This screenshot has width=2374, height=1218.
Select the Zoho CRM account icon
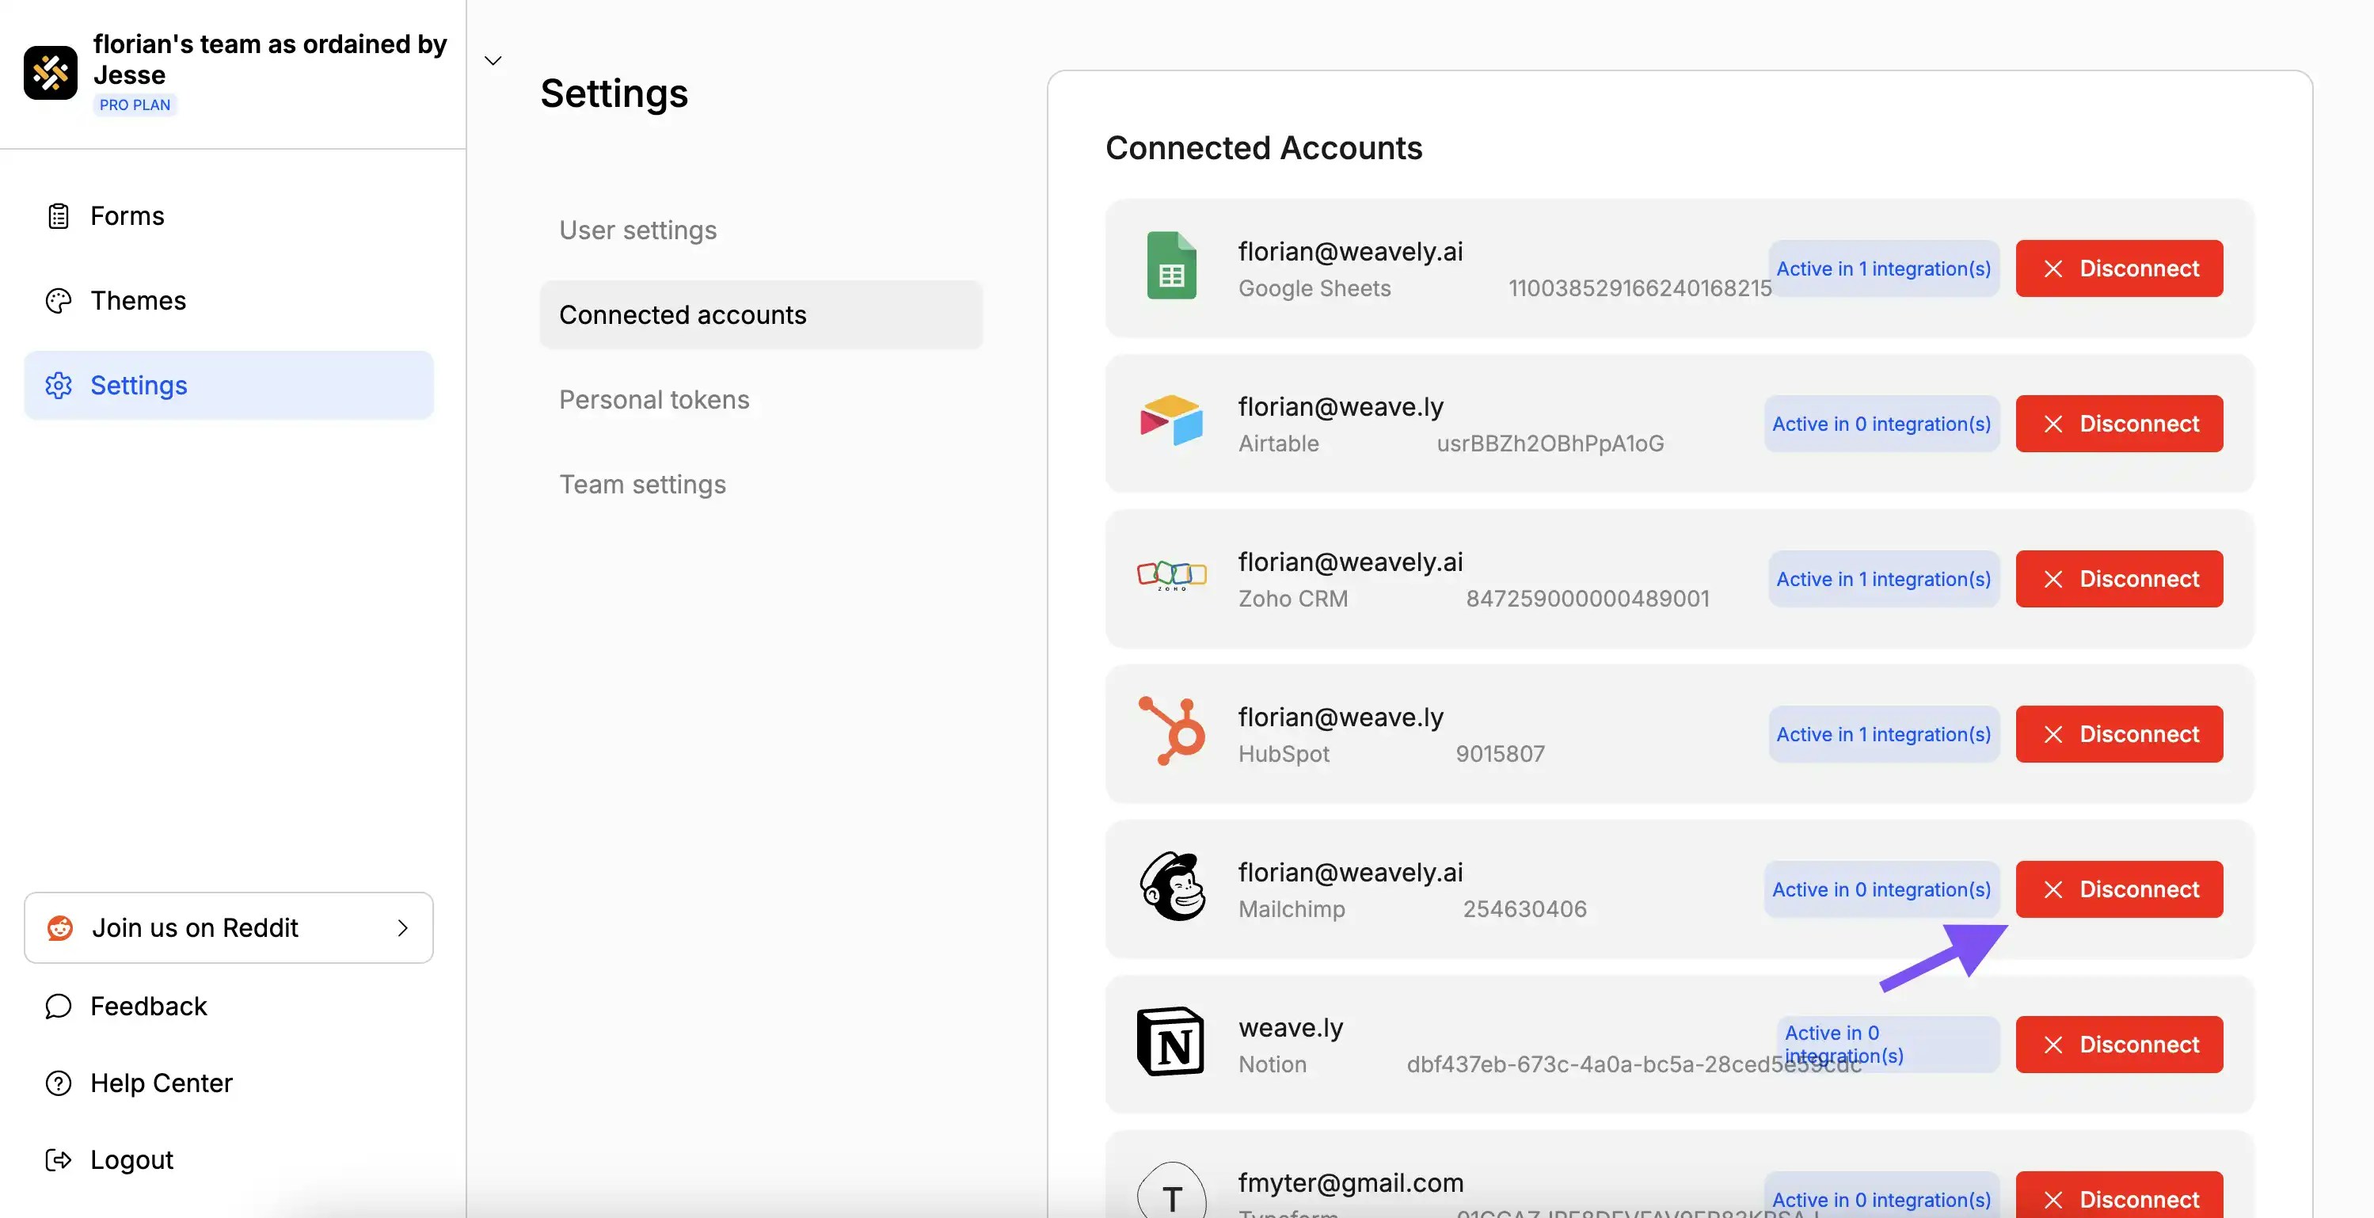tap(1170, 577)
